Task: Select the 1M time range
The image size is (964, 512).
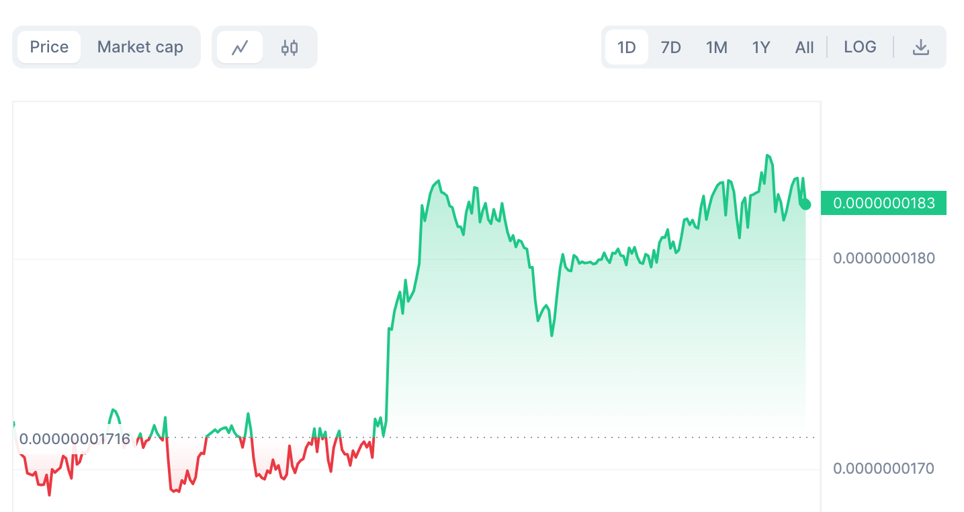Action: point(716,47)
